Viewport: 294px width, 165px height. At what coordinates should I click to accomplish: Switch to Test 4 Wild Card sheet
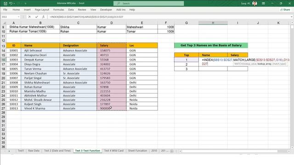[114, 151]
